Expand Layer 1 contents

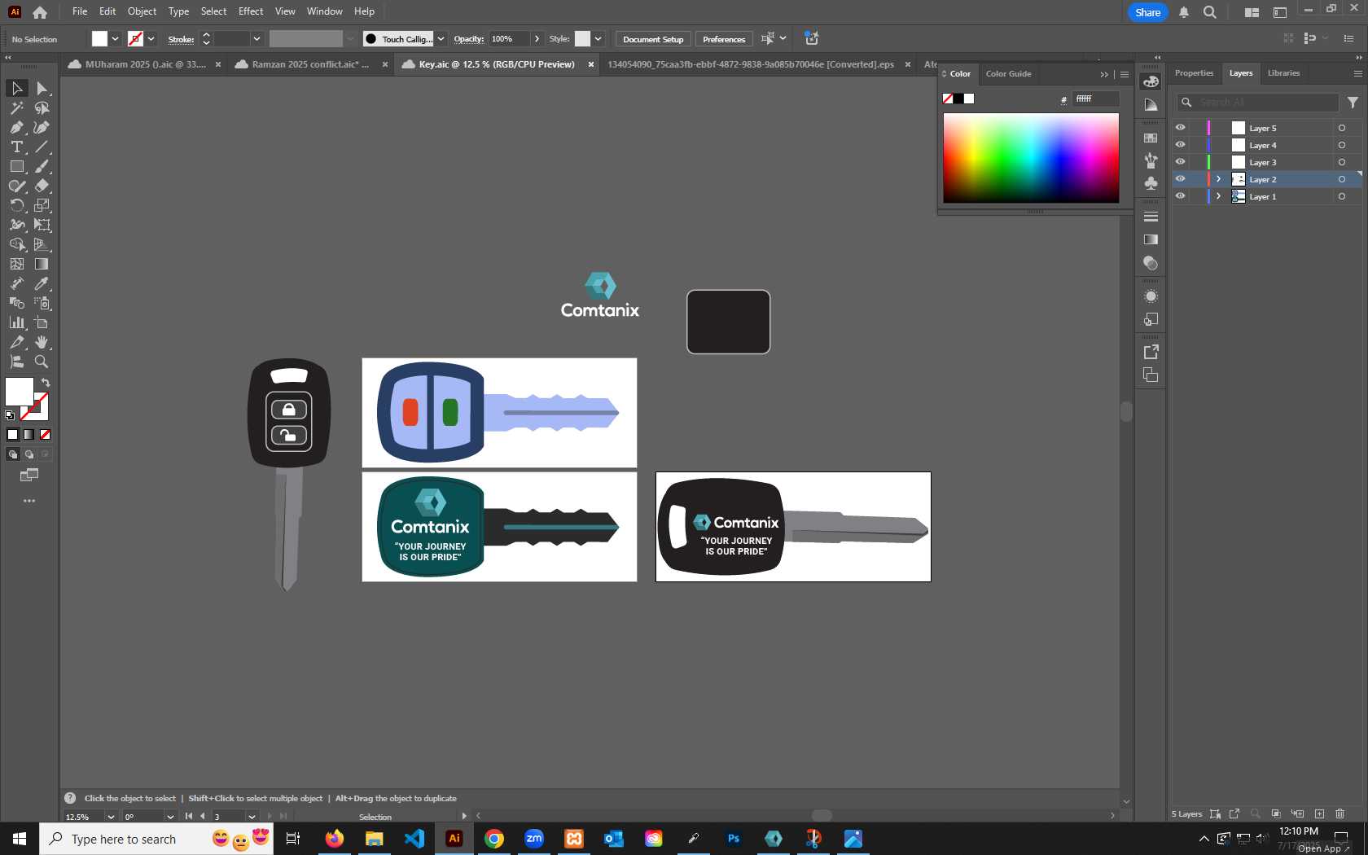click(x=1219, y=196)
